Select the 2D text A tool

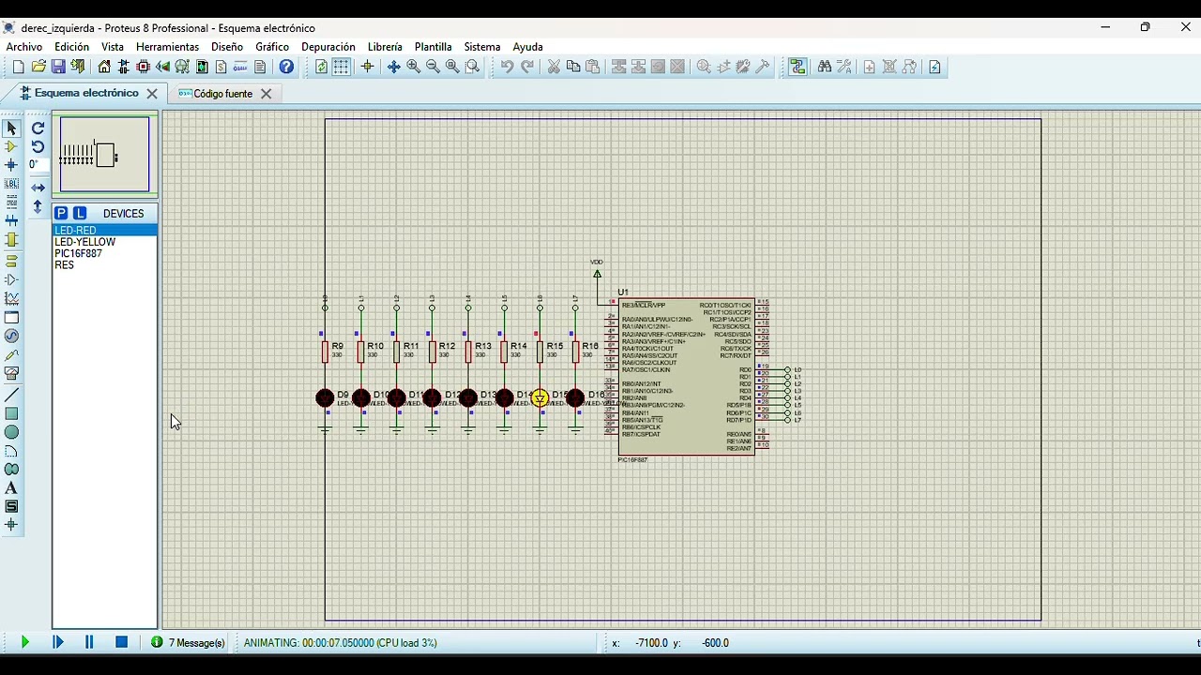(x=11, y=487)
